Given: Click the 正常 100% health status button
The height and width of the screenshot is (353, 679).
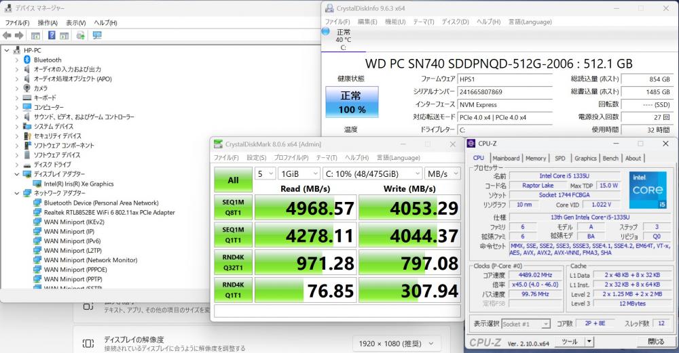Looking at the screenshot, I should pyautogui.click(x=352, y=102).
